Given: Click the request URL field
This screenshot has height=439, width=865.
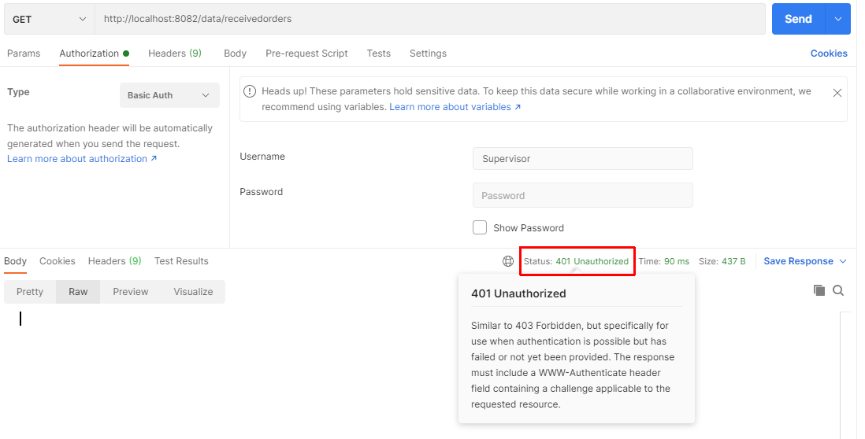Looking at the screenshot, I should (x=429, y=19).
